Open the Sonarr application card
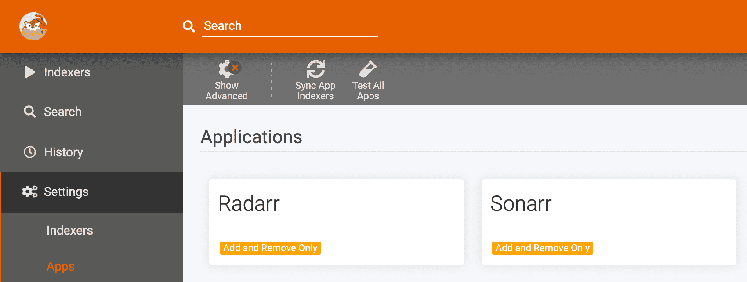747x282 pixels. pyautogui.click(x=609, y=222)
